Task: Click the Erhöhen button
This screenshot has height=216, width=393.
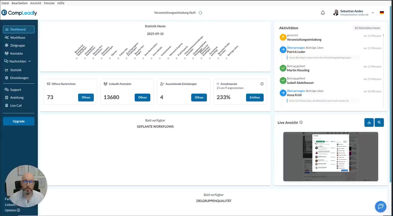Action: (255, 97)
